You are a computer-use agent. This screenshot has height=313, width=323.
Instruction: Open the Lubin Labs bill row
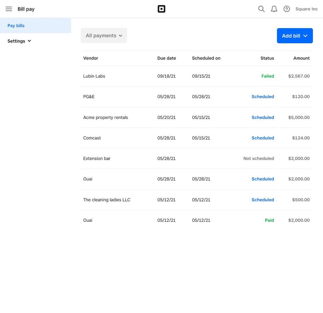coord(94,76)
